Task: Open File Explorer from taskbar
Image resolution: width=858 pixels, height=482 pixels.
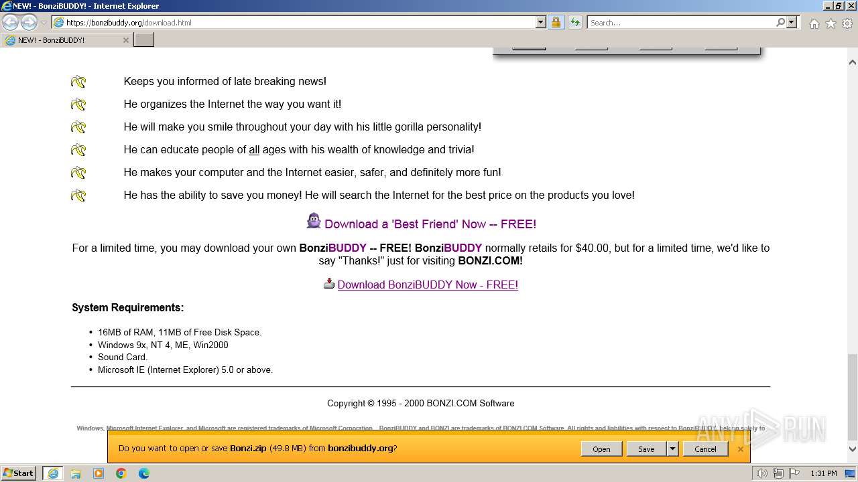Action: coord(76,473)
